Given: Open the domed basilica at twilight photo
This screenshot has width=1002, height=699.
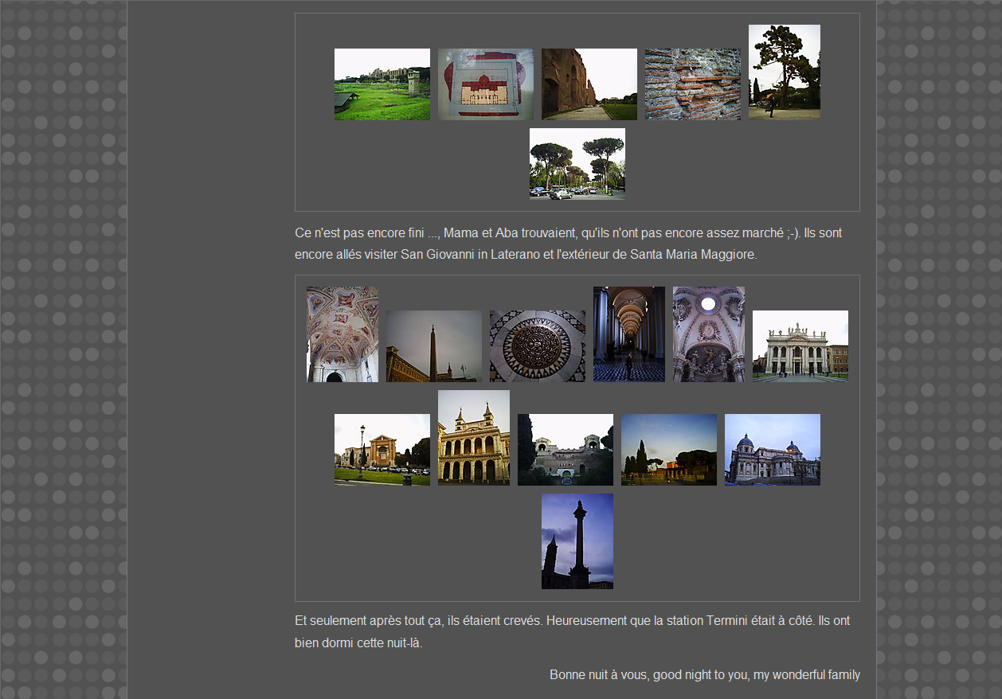Looking at the screenshot, I should [772, 450].
